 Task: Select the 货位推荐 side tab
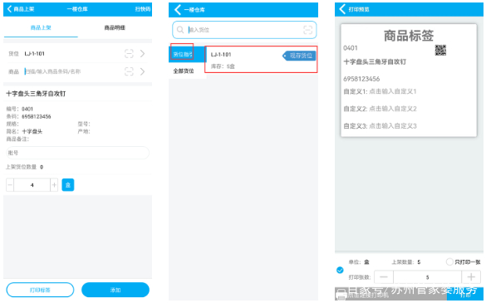pyautogui.click(x=187, y=54)
